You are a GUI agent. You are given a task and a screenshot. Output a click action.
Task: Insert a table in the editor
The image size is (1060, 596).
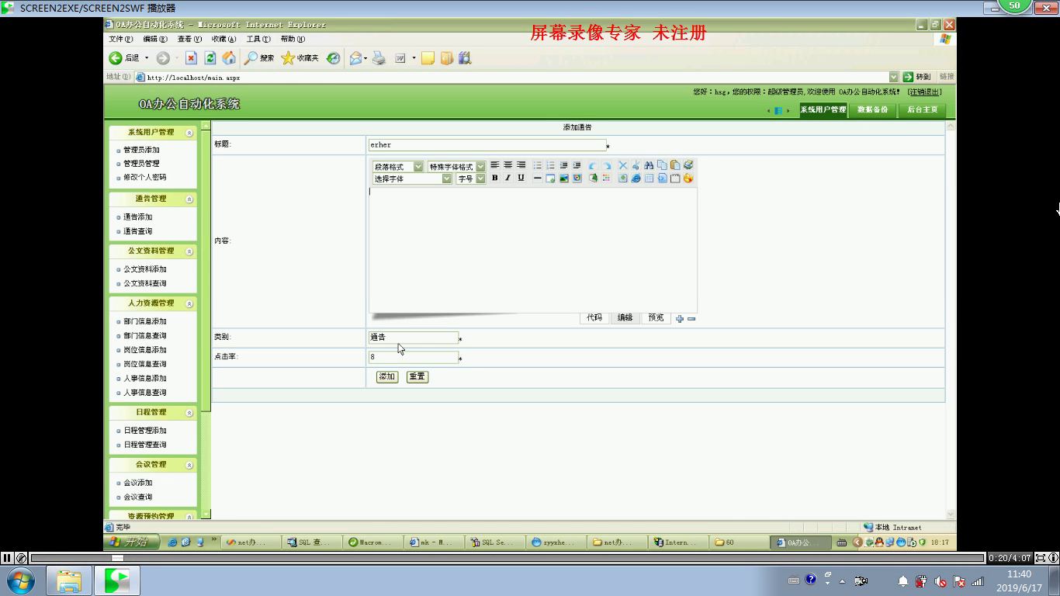pos(649,178)
